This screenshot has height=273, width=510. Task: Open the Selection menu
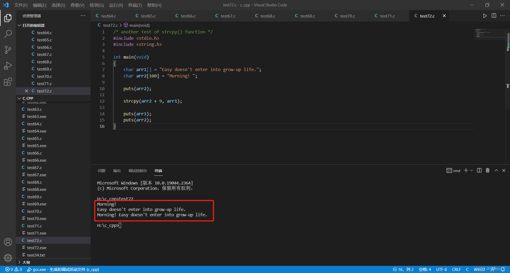58,5
